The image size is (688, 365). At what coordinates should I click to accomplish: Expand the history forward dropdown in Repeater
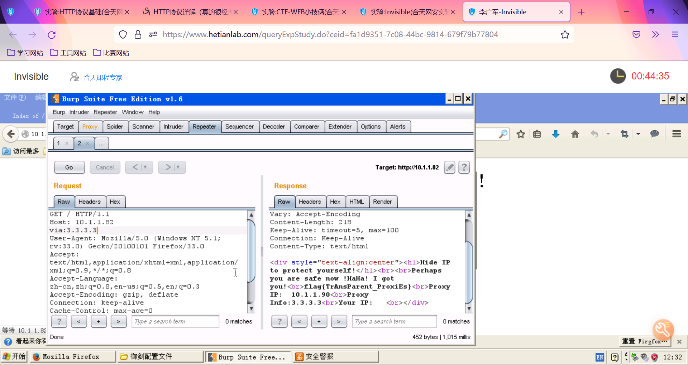178,167
